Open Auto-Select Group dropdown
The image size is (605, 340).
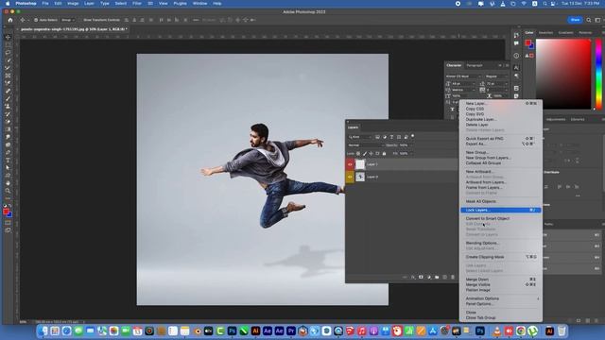click(68, 20)
